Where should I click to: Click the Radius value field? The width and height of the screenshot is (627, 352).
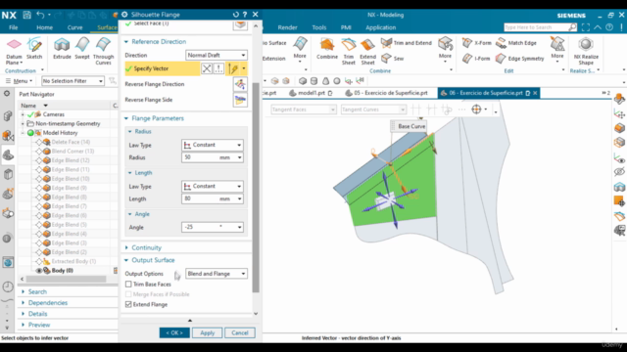213,157
